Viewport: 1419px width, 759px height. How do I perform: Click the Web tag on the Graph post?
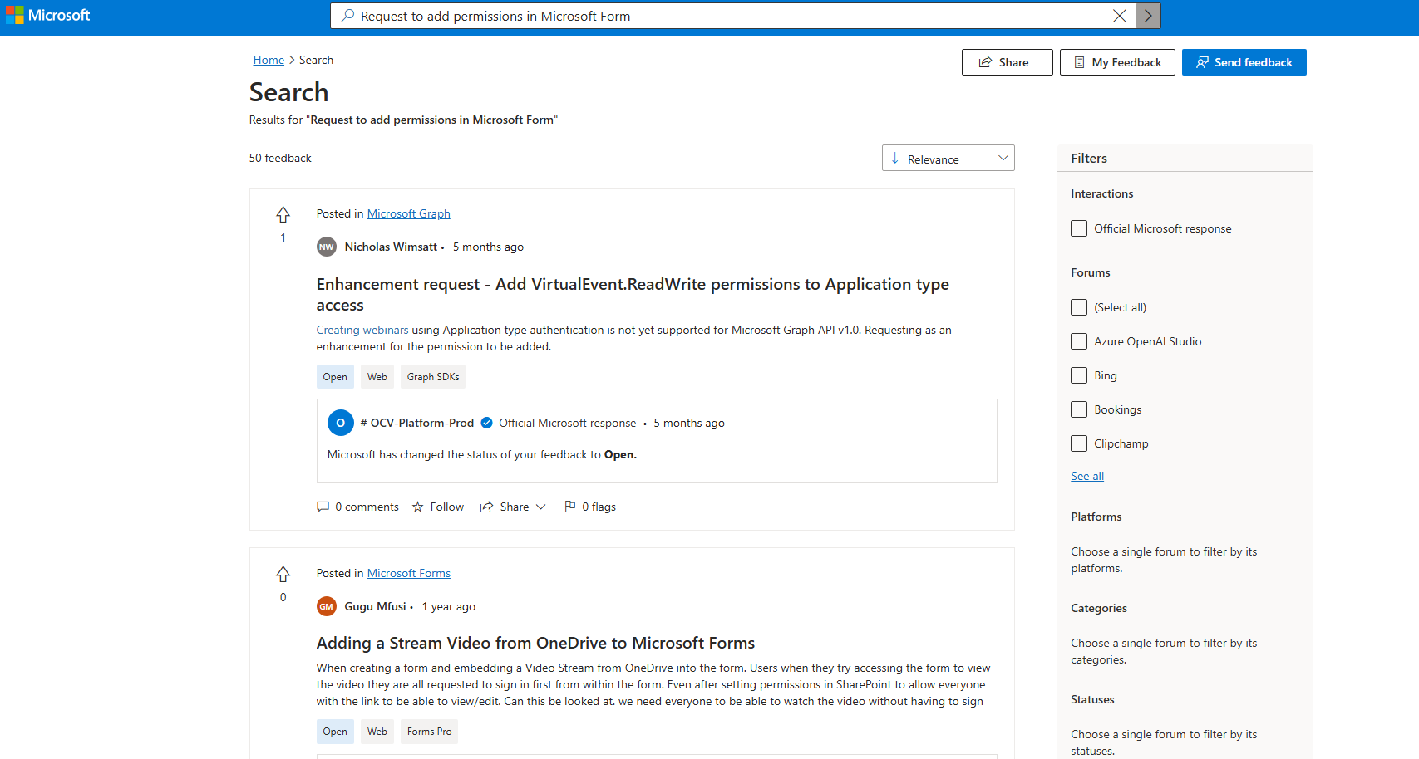(377, 377)
